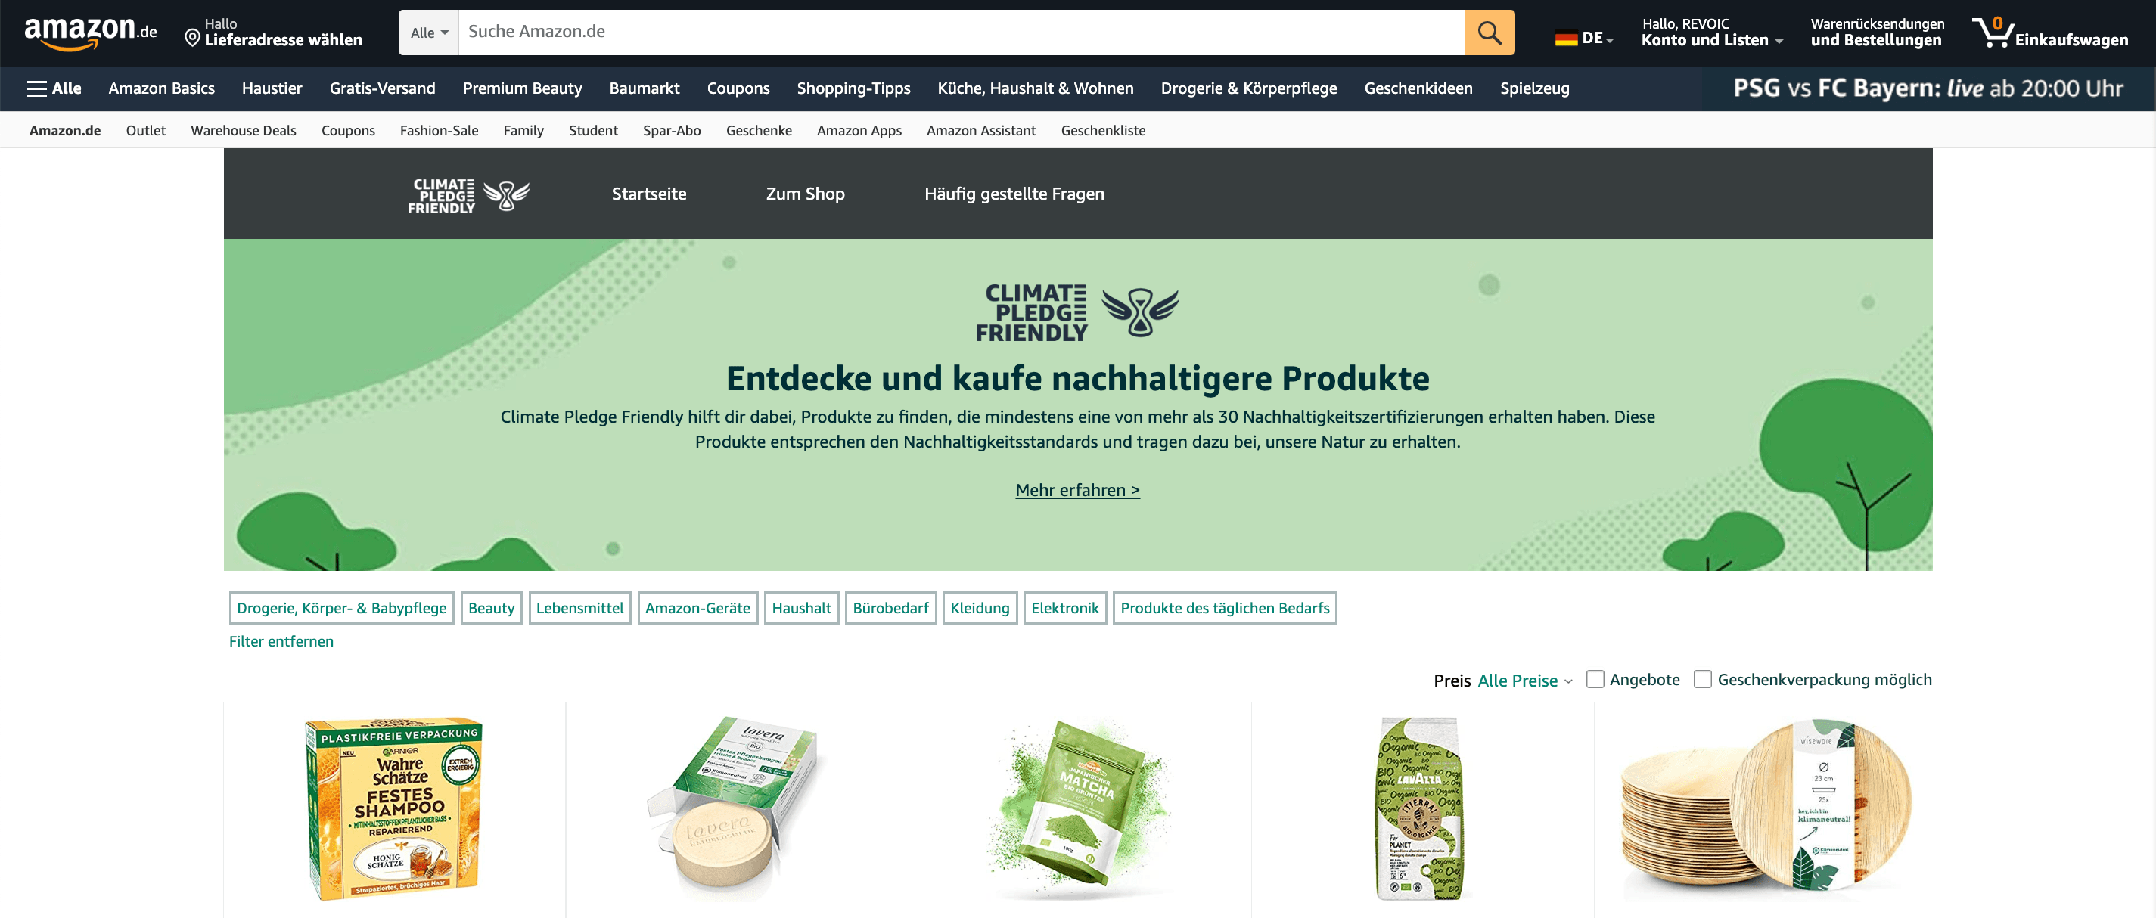
Task: Enable the Angebote checkbox filter
Action: click(x=1594, y=679)
